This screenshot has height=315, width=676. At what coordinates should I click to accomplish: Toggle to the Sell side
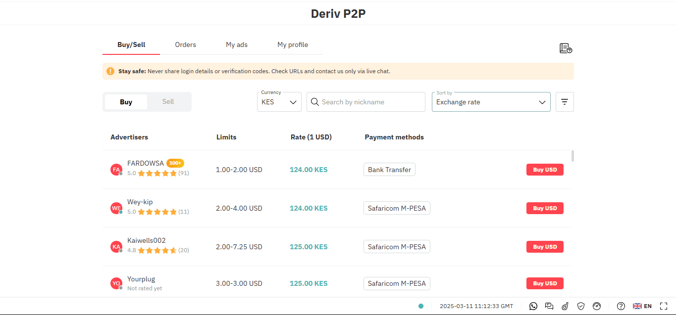[168, 101]
